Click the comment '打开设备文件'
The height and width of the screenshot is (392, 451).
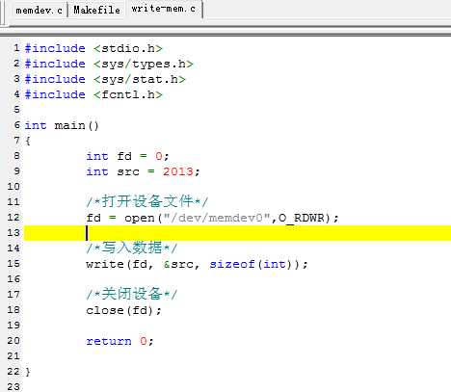click(147, 201)
